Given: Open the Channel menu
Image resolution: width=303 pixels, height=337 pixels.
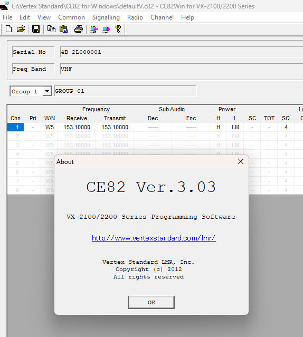Looking at the screenshot, I should [x=162, y=17].
